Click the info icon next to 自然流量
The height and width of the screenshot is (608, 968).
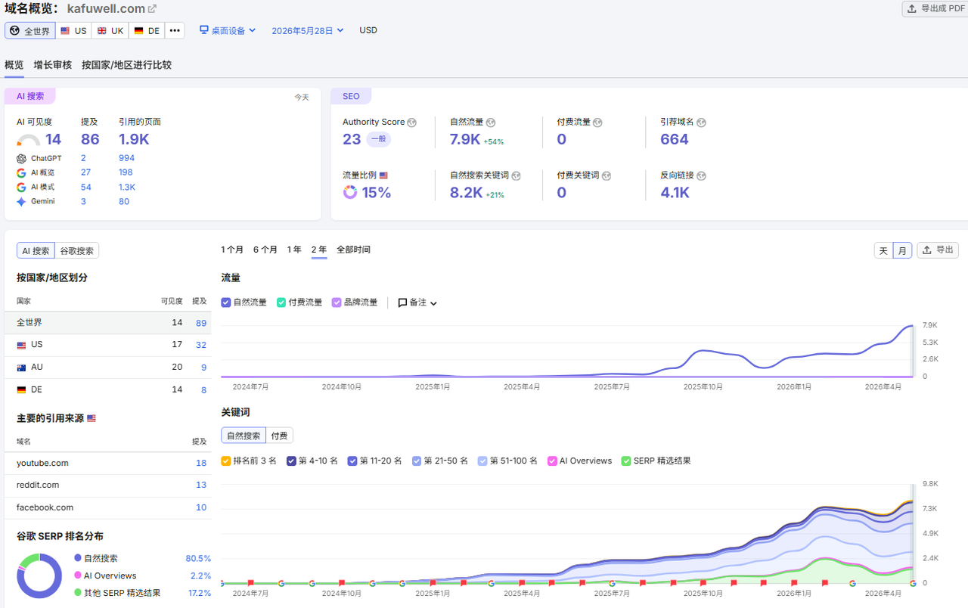click(491, 123)
